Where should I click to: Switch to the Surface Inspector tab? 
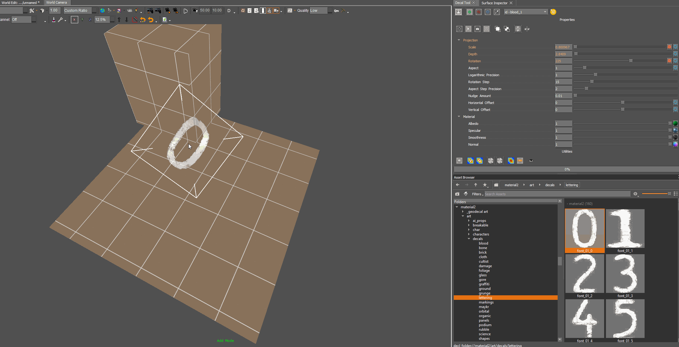tap(494, 3)
